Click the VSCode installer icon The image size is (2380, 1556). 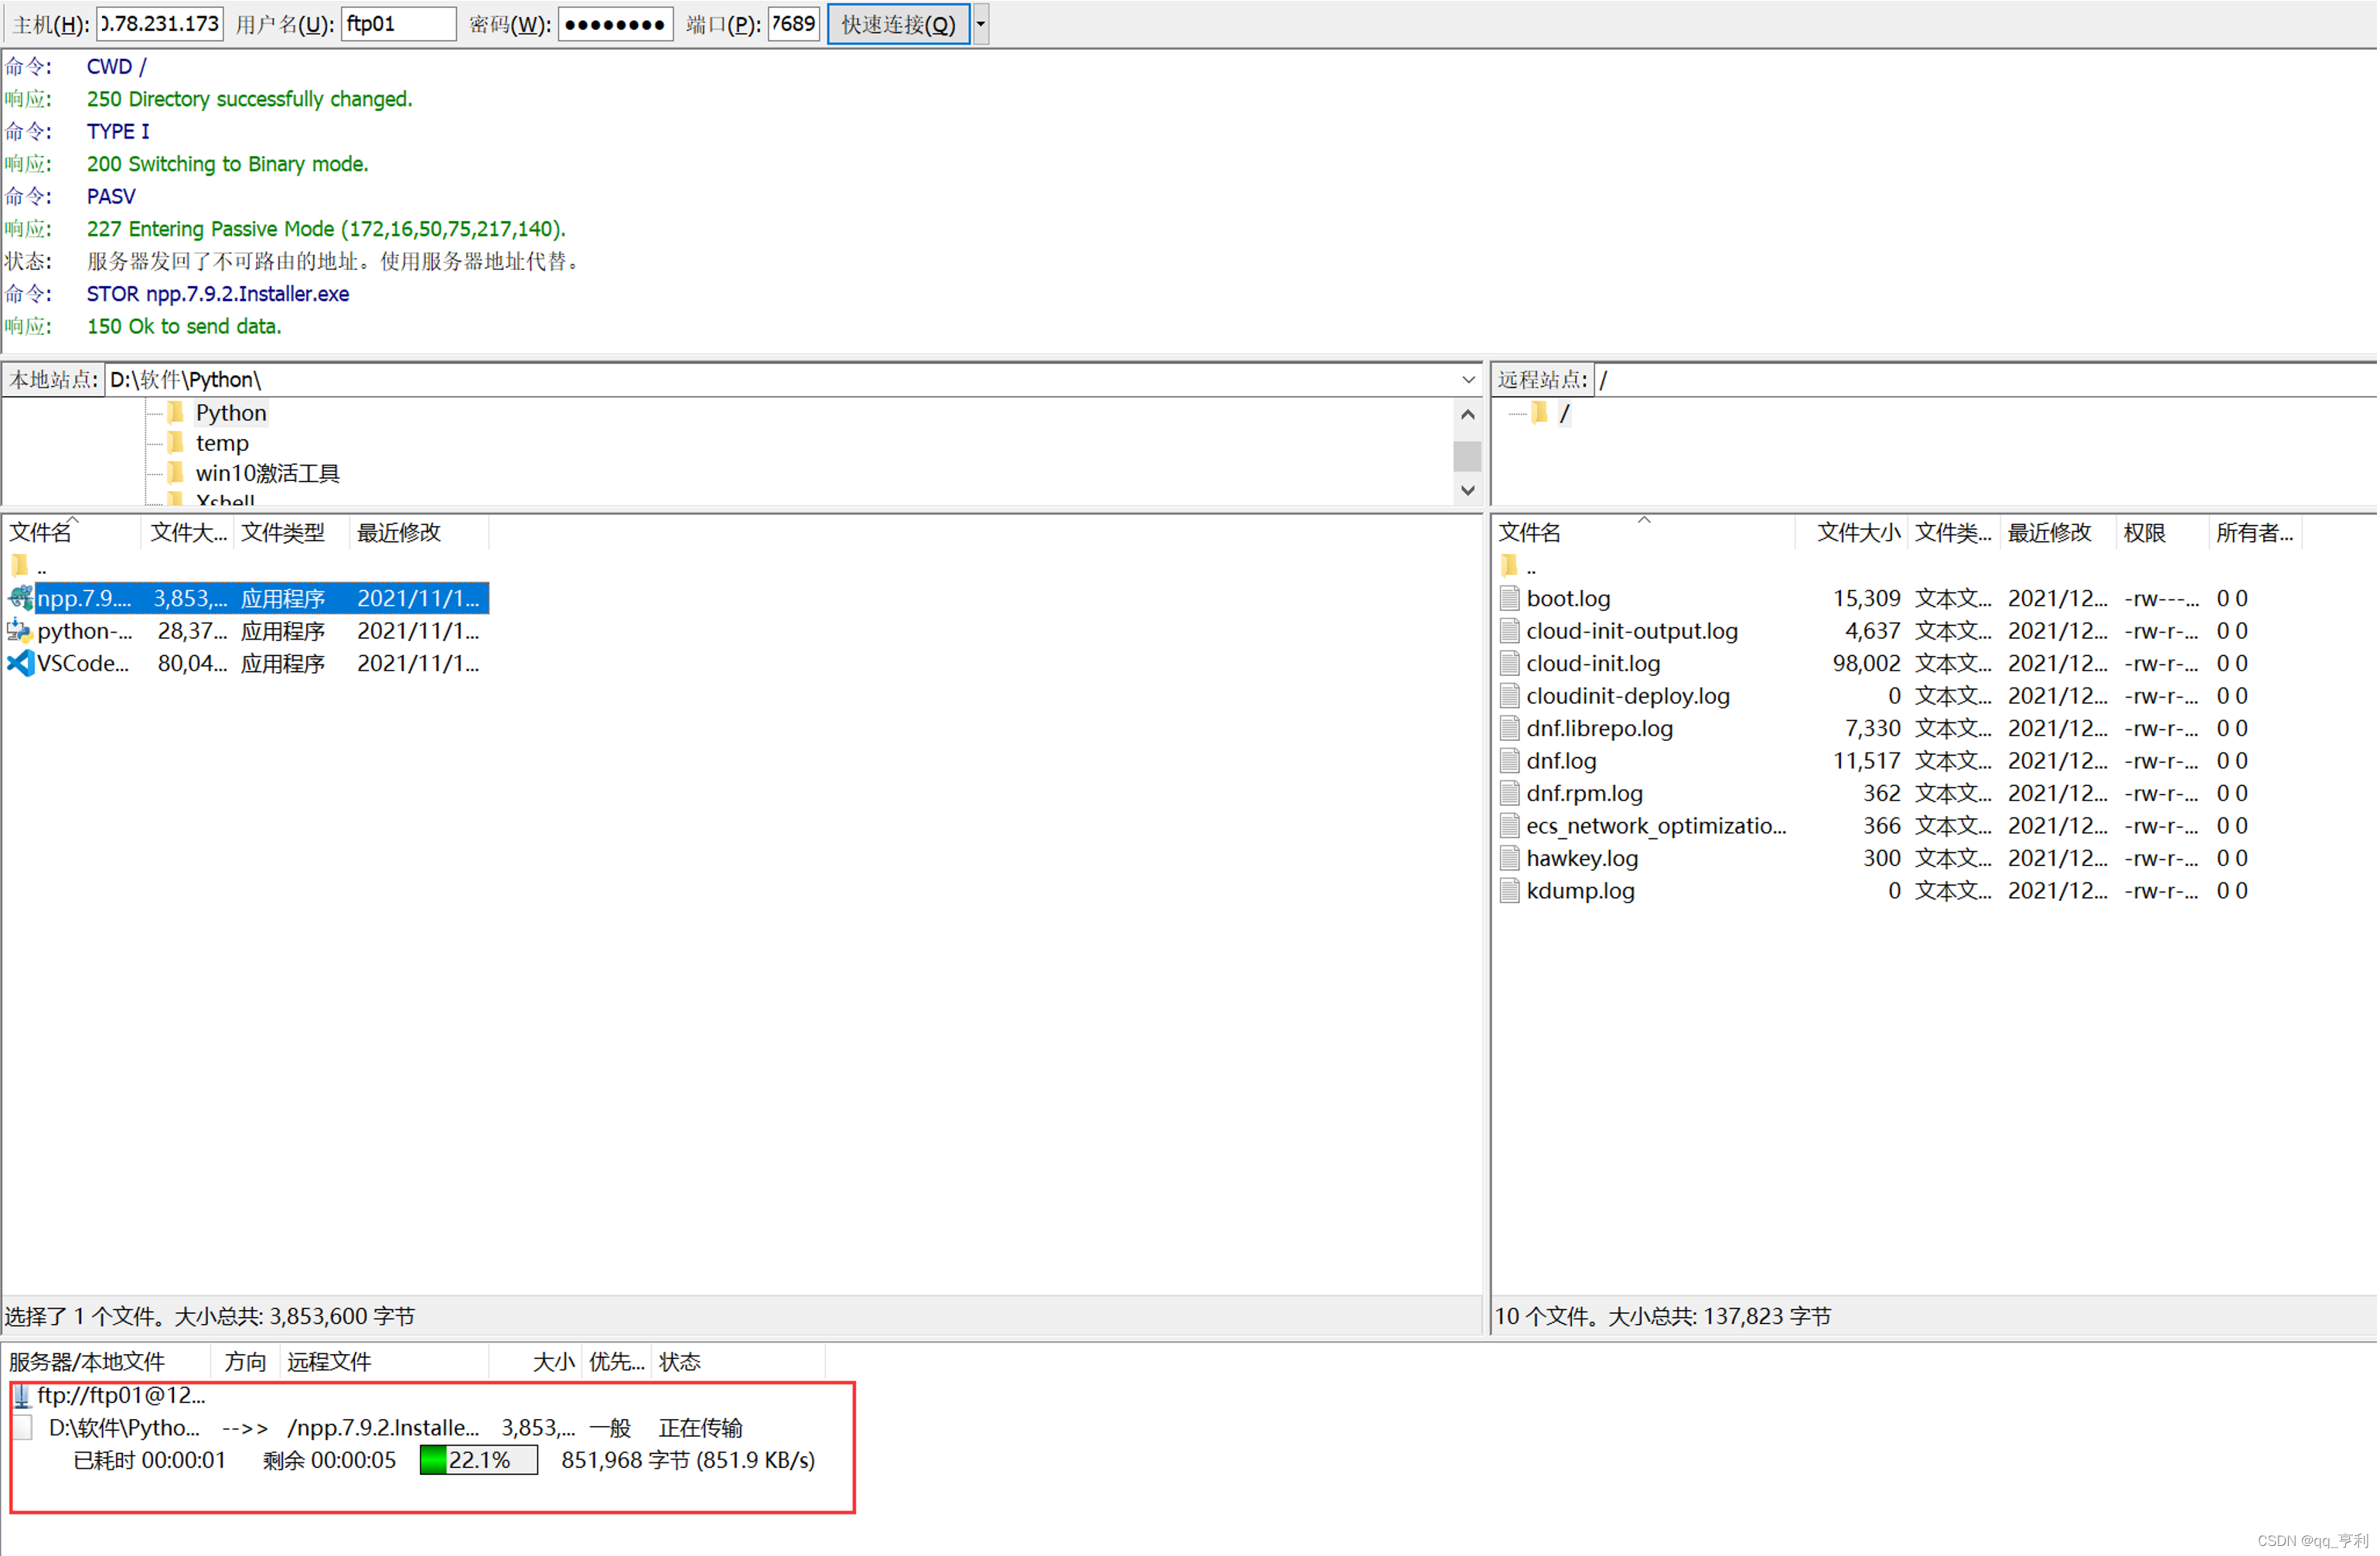[20, 663]
